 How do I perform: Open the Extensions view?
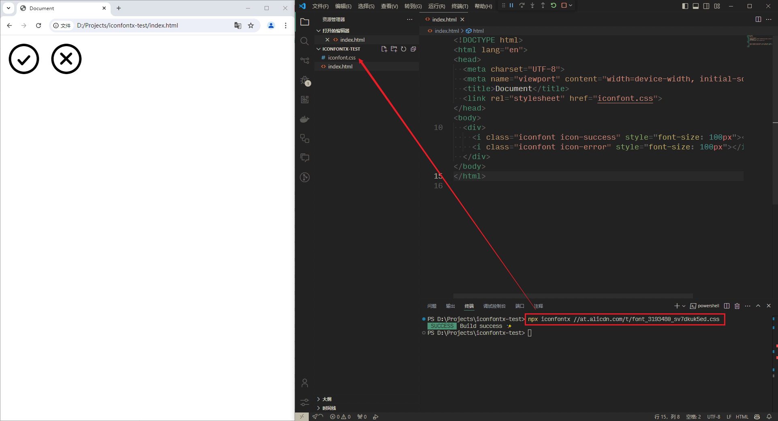coord(305,100)
